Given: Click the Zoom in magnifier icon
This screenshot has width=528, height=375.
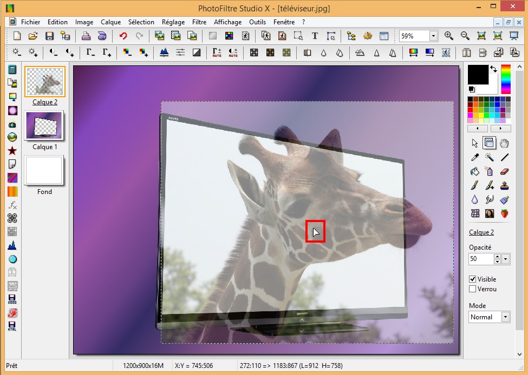Looking at the screenshot, I should (448, 36).
